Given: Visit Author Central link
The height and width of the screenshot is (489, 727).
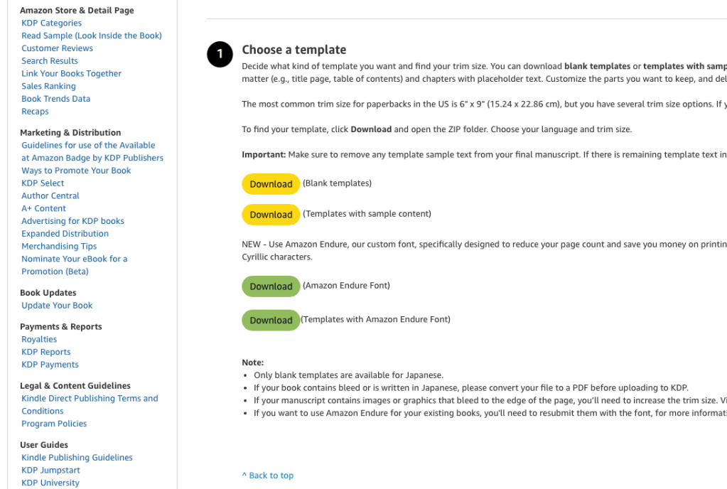Looking at the screenshot, I should (x=50, y=195).
